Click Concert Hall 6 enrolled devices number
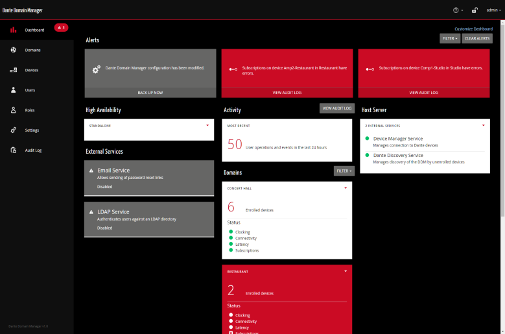This screenshot has width=505, height=334. click(x=231, y=207)
